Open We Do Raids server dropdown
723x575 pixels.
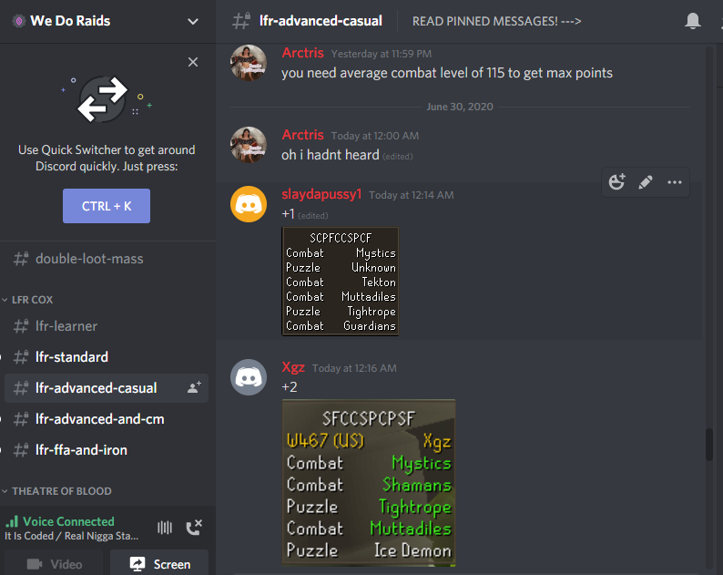193,21
